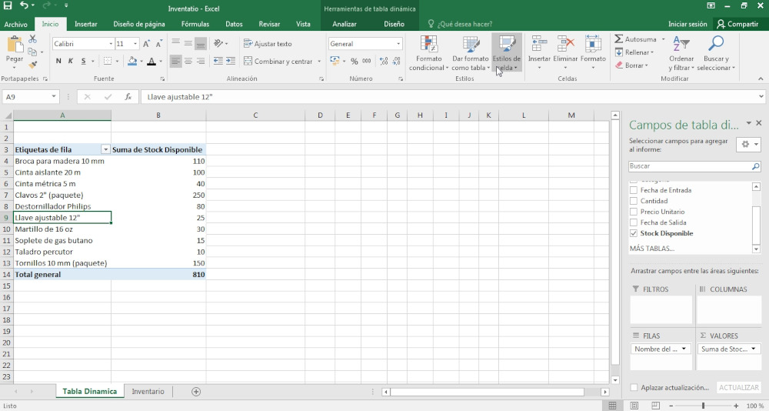Viewport: 769px width, 411px height.
Task: Center text horizontally
Action: (188, 61)
